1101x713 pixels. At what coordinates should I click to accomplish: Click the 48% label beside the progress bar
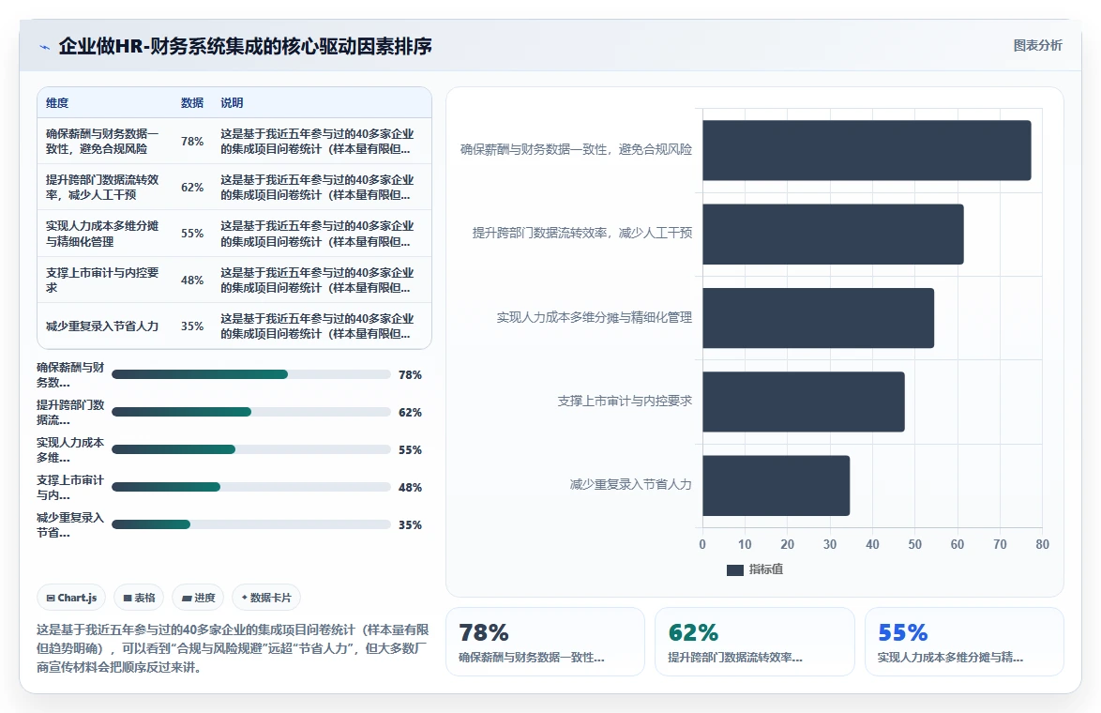point(410,488)
